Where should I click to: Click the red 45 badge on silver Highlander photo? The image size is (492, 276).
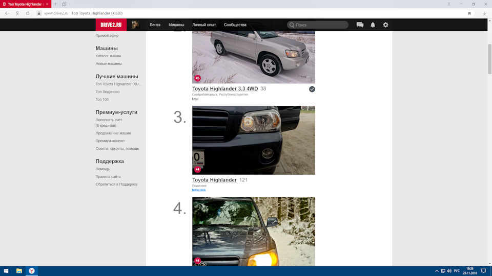[197, 78]
